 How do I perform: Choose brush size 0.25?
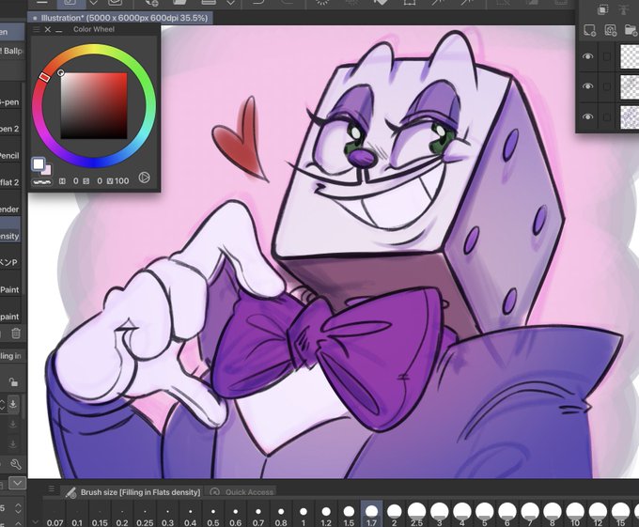(145, 515)
